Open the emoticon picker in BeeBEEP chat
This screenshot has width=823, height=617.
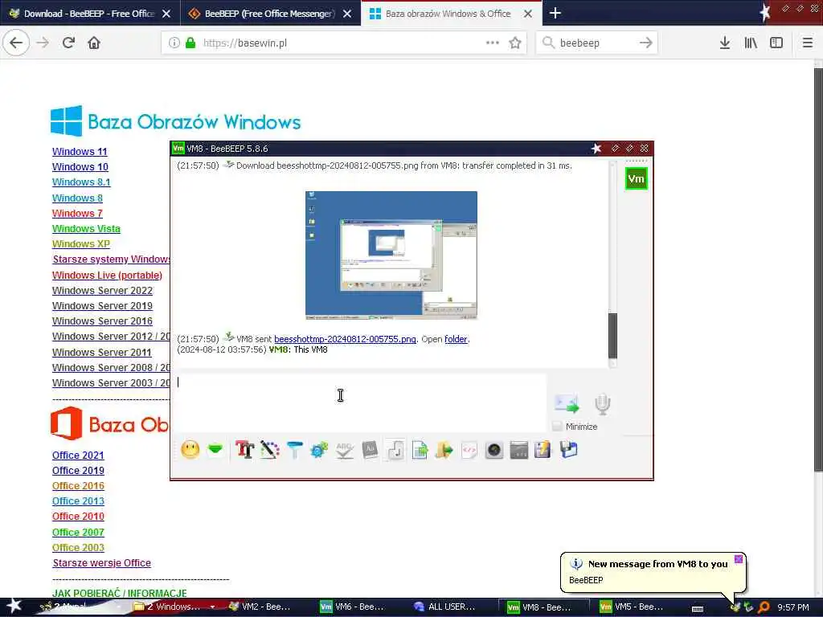pos(190,450)
